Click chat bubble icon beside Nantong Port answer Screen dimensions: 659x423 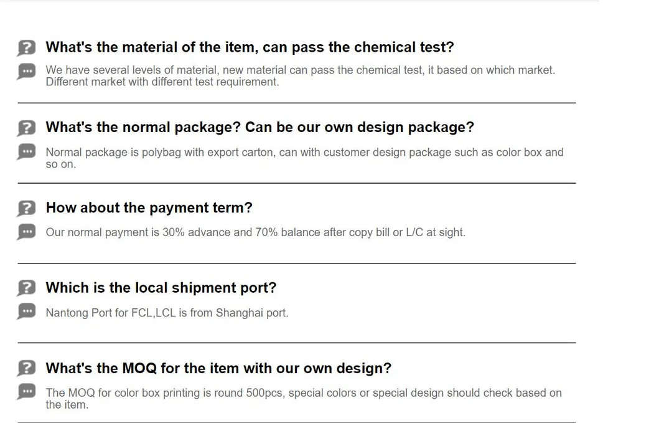26,312
